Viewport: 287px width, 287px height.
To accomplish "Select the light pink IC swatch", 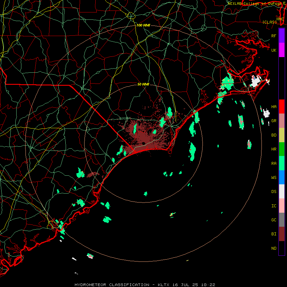I will tap(282, 206).
